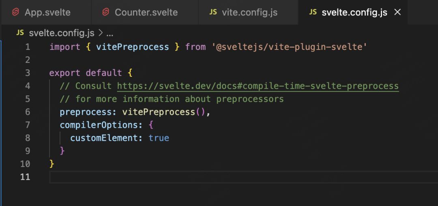The image size is (438, 206).
Task: Close the svelte.config.js tab
Action: (397, 12)
